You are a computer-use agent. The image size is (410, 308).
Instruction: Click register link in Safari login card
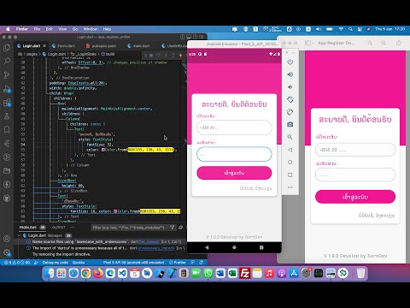[x=377, y=216]
